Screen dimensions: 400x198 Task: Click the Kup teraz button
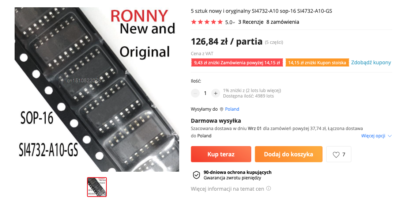(x=221, y=154)
